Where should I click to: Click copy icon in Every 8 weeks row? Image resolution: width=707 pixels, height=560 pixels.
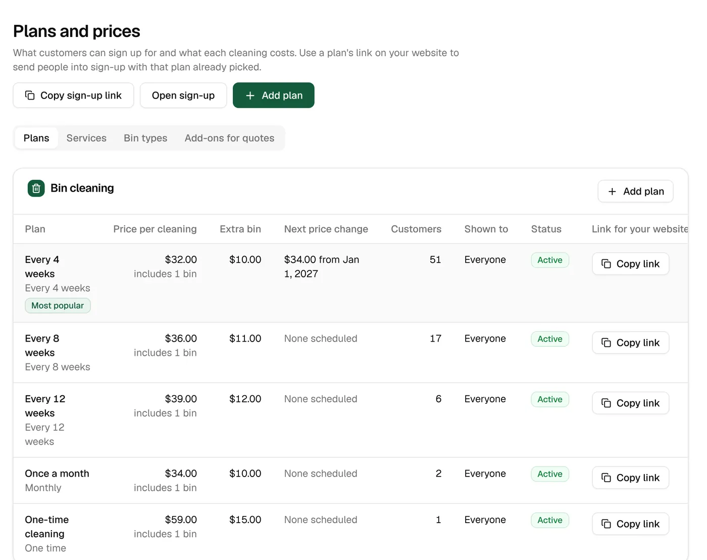click(x=606, y=343)
